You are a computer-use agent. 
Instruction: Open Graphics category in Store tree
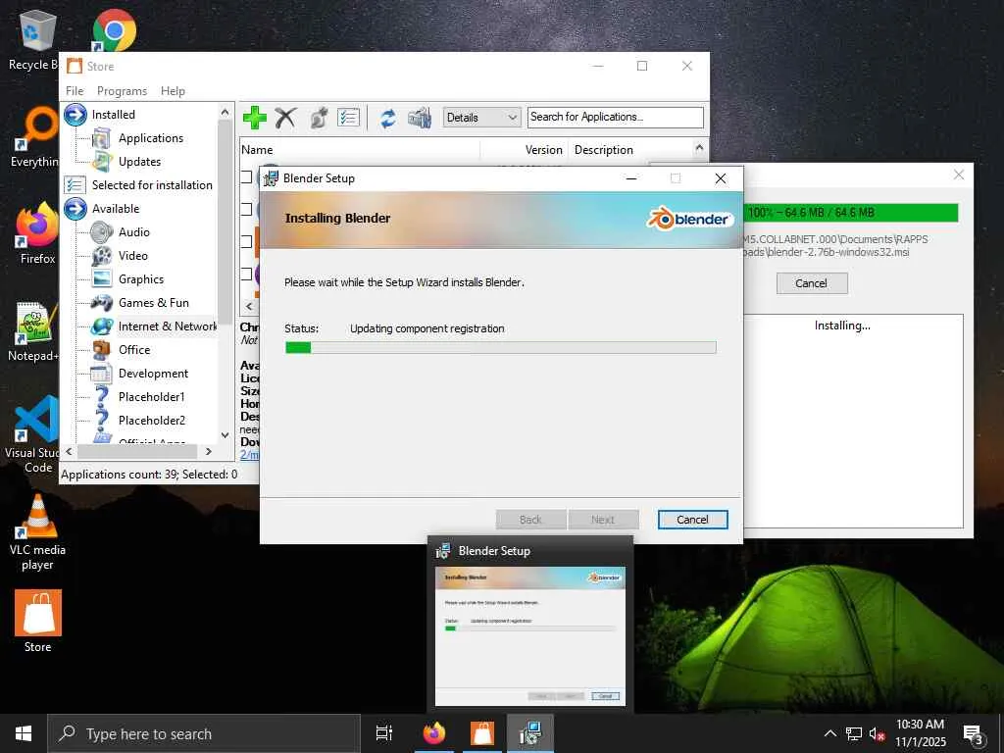tap(141, 279)
